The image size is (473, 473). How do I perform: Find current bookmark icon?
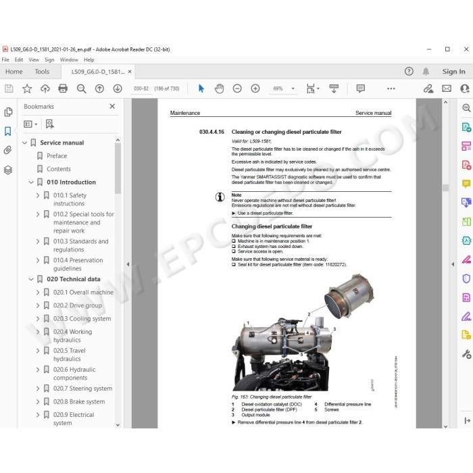pos(50,124)
